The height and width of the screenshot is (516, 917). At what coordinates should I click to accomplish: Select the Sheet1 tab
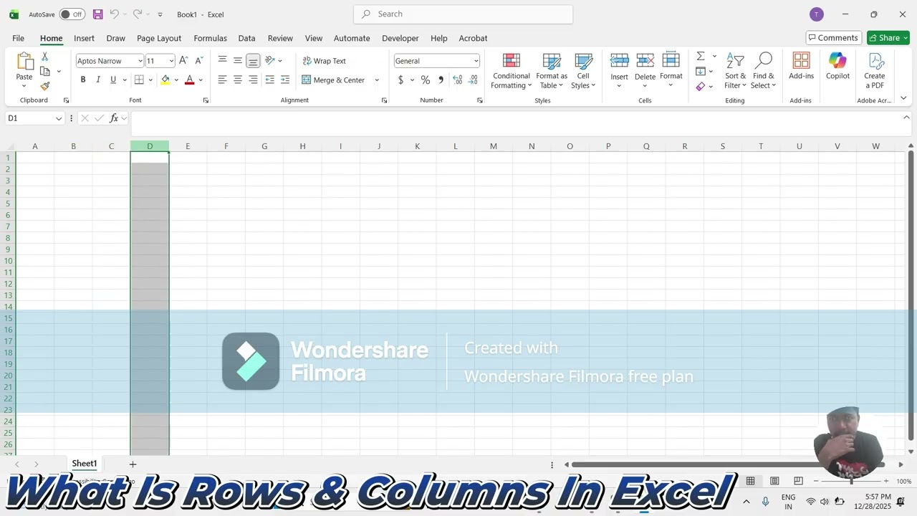[85, 464]
